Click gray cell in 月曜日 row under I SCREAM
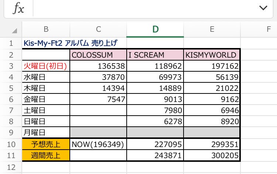The width and height of the screenshot is (277, 174). (155, 133)
